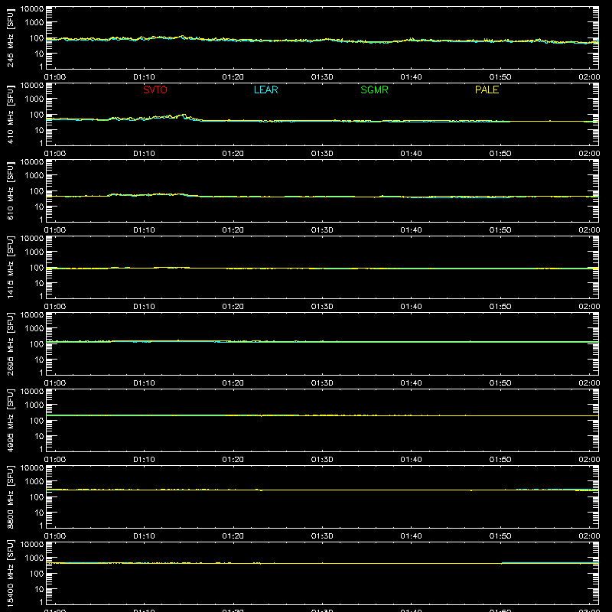Click the 245 MHz trace peak near 01:14

(182, 36)
